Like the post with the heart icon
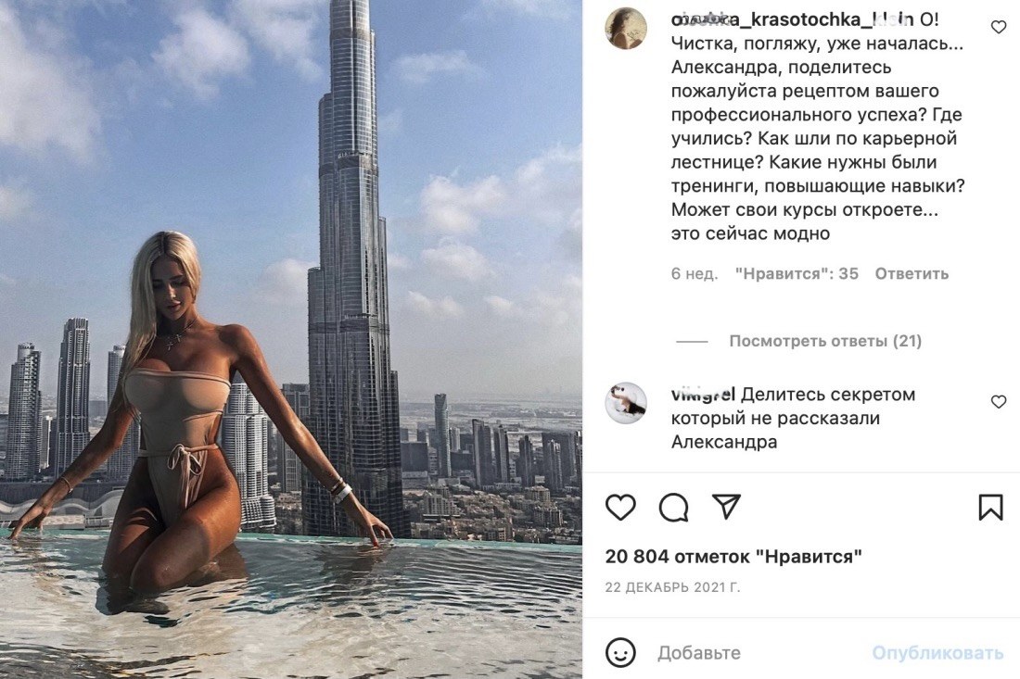This screenshot has width=1020, height=679. pos(620,507)
